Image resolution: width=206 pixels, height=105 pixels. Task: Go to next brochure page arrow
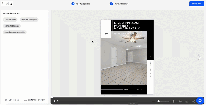point(200,57)
